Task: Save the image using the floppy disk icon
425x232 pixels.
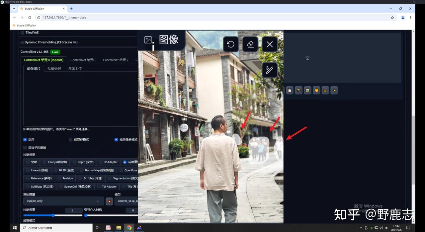Action: click(290, 90)
